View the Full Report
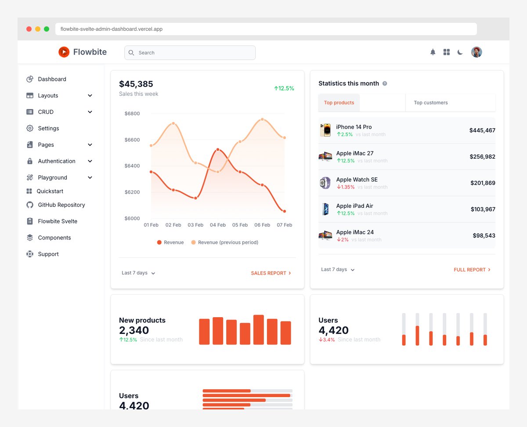This screenshot has width=527, height=427. coord(472,270)
